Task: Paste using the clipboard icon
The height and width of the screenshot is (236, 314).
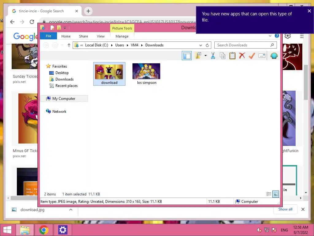Action: click(232, 56)
